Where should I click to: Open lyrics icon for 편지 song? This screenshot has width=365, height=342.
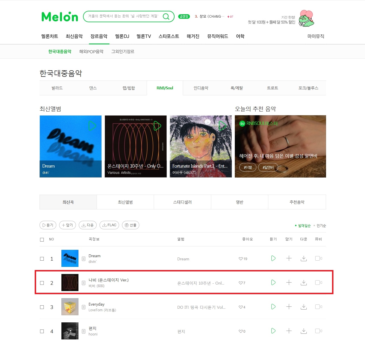click(x=84, y=331)
